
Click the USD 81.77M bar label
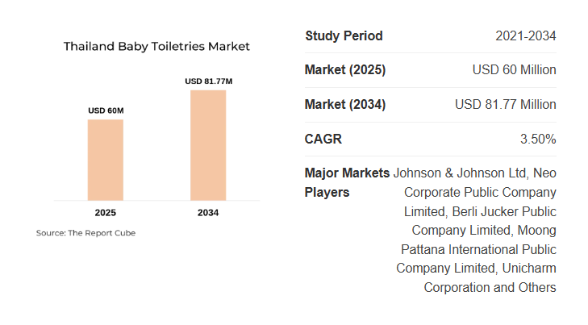coord(207,81)
